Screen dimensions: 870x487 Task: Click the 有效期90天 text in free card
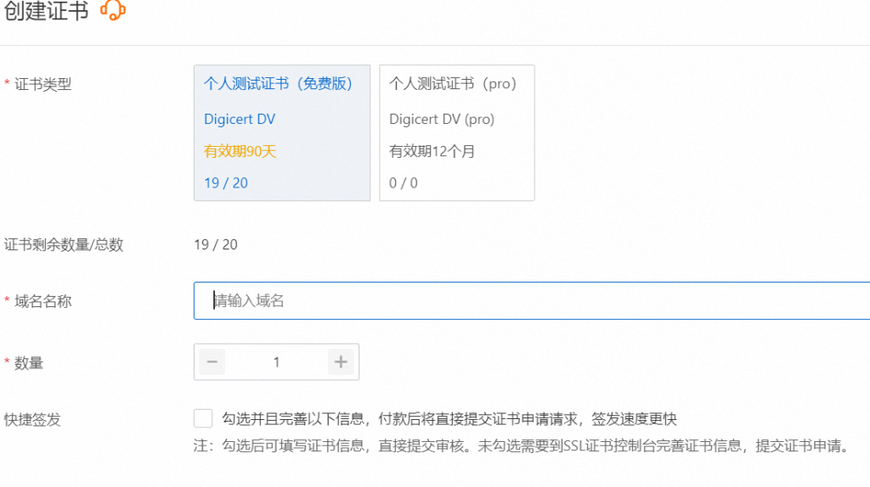click(x=240, y=152)
